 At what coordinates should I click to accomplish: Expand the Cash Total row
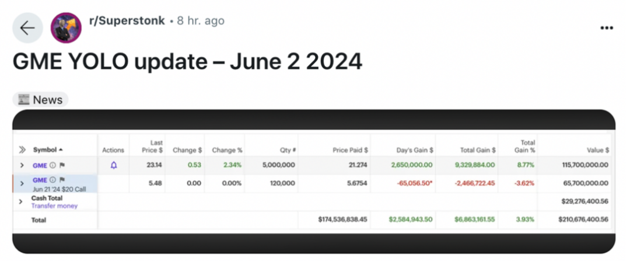[20, 201]
